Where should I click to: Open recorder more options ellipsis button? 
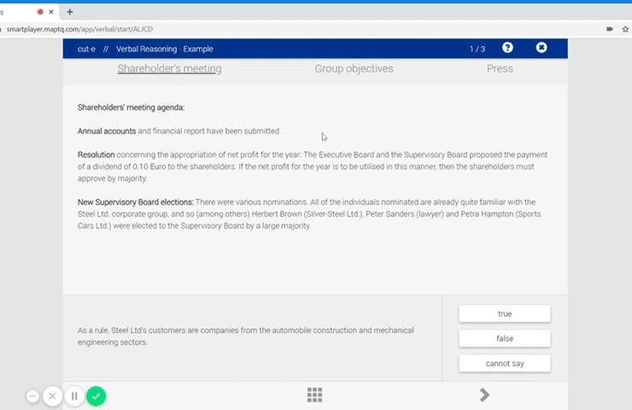point(33,396)
